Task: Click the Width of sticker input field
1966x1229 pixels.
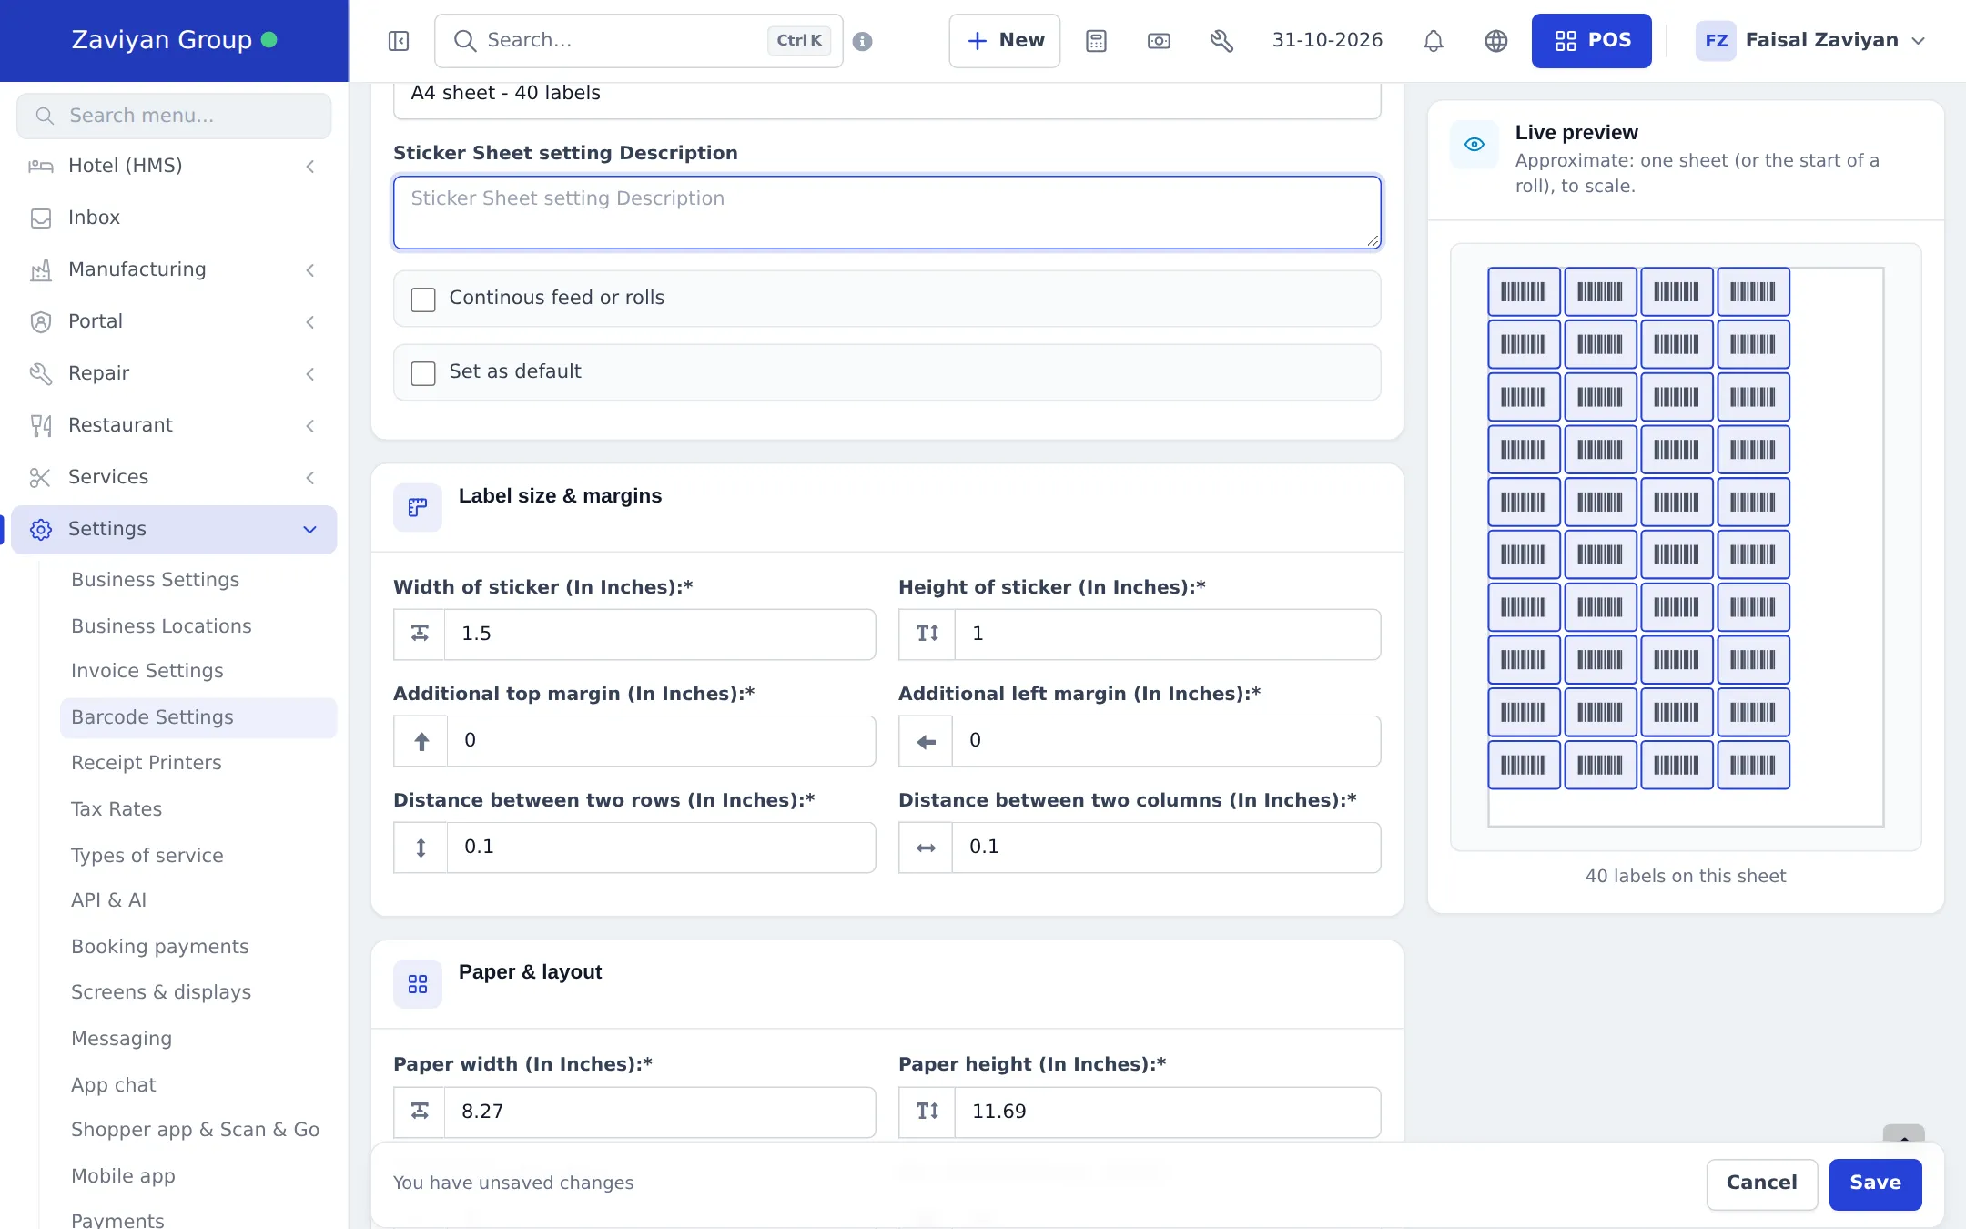Action: 660,635
